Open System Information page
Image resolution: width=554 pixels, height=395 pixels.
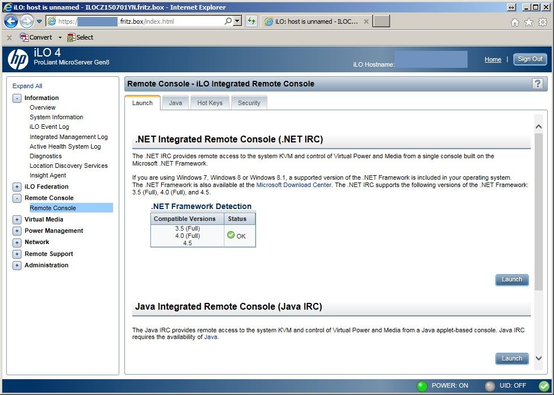point(56,117)
